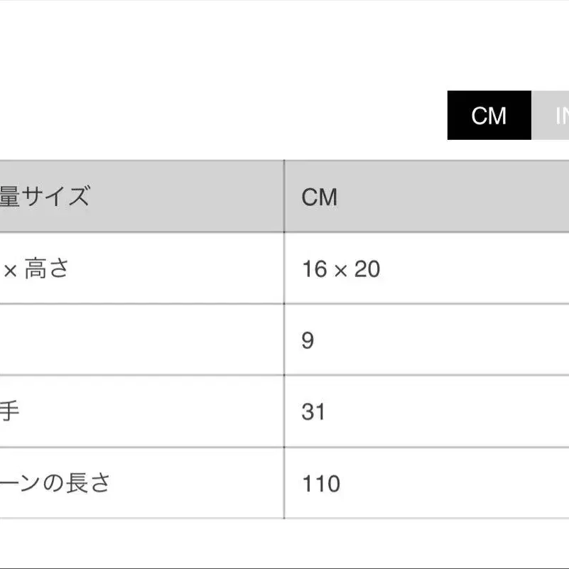Click the 量 character in header
Image resolution: width=569 pixels, height=569 pixels.
coord(9,196)
